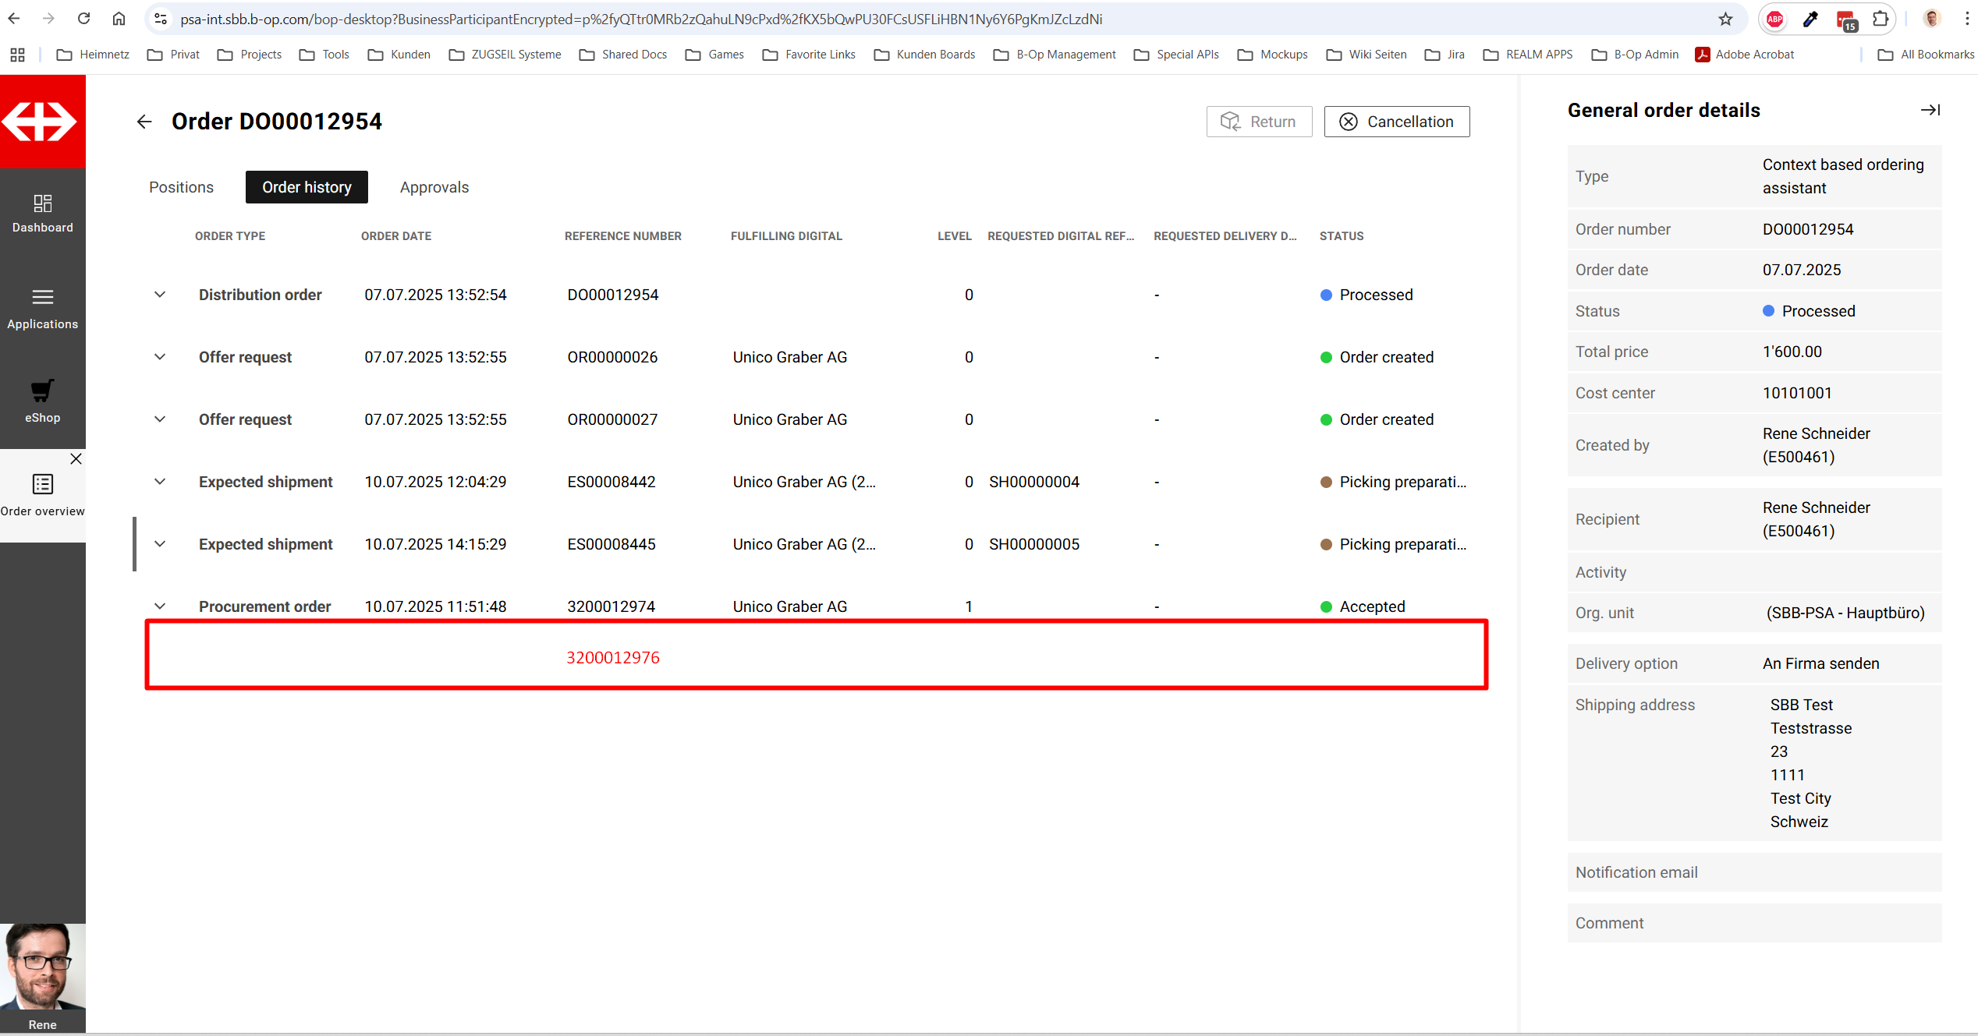Bookmark this page with star icon
This screenshot has height=1036, width=1978.
coord(1725,19)
